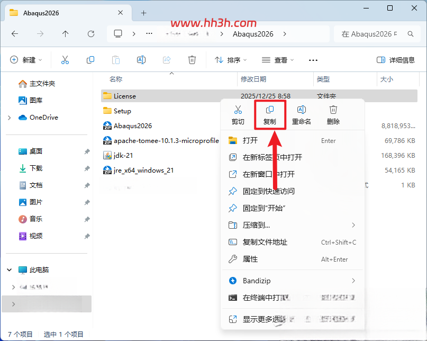Go to Home (主文件夹) in sidebar
Image resolution: width=427 pixels, height=341 pixels.
37,84
